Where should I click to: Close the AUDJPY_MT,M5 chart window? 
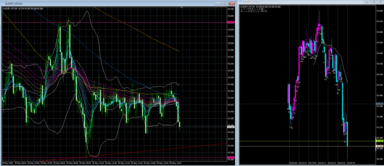(231, 4)
